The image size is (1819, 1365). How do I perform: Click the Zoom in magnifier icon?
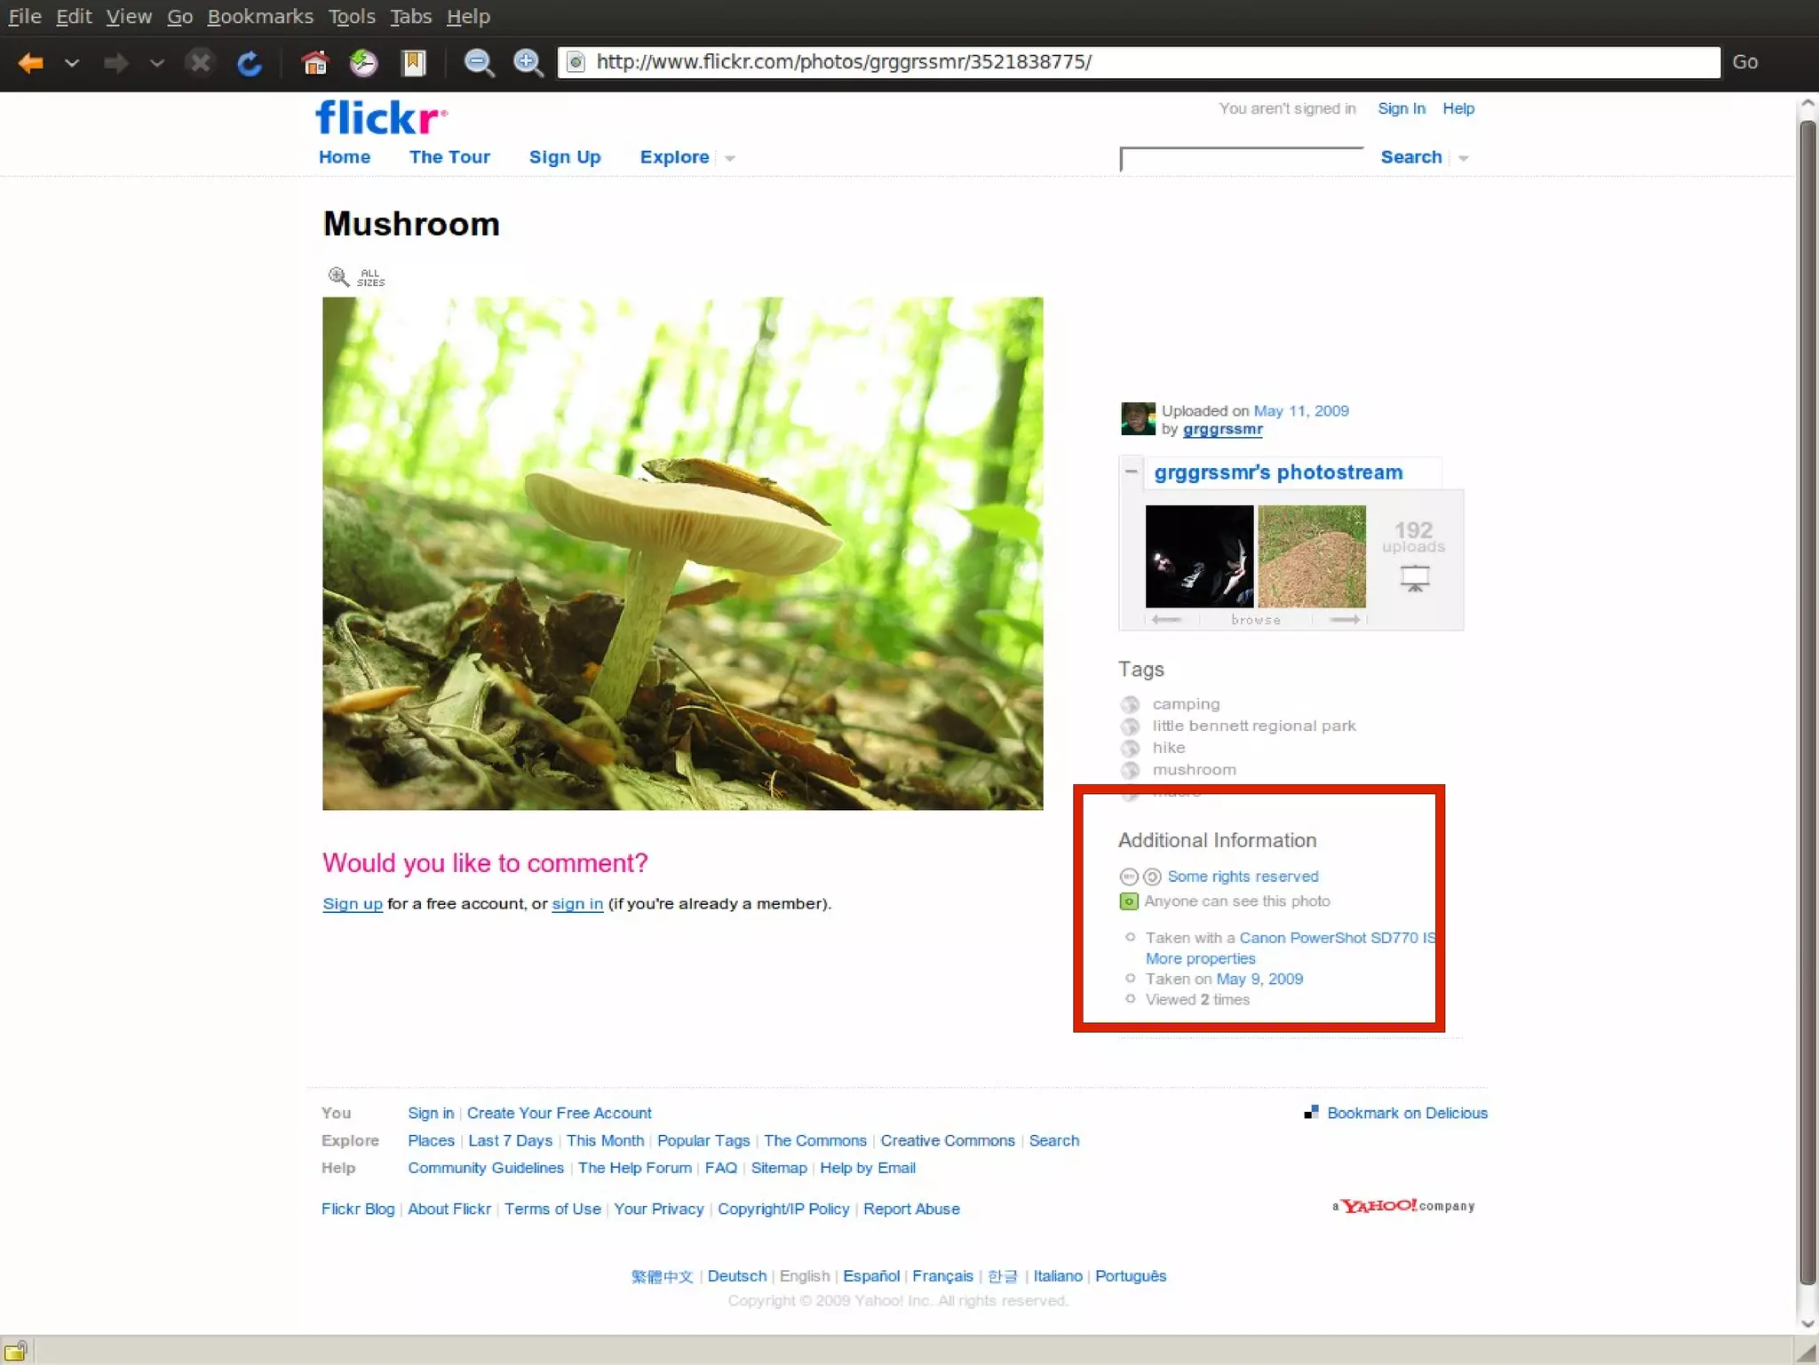tap(528, 62)
